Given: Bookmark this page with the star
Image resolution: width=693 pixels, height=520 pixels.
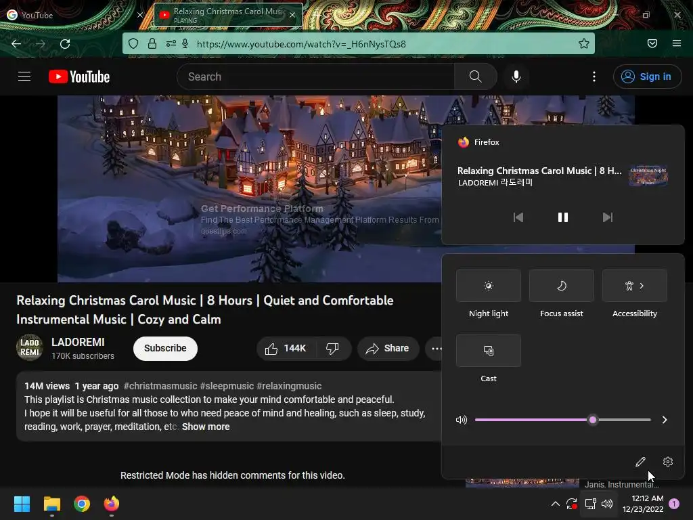Looking at the screenshot, I should tap(584, 43).
